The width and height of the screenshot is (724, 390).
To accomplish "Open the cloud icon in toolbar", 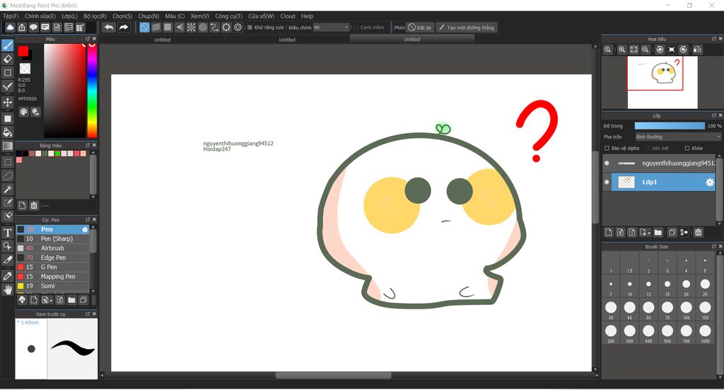I will (x=10, y=28).
